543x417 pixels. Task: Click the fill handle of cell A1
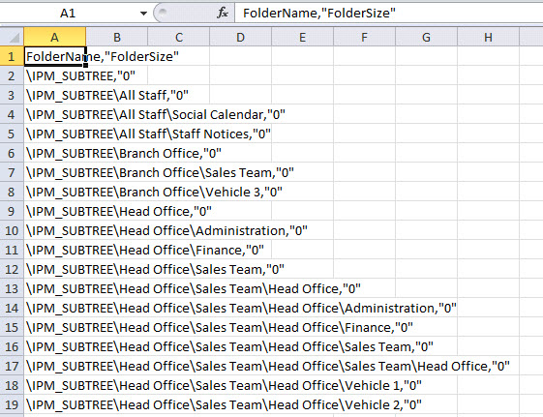tap(85, 65)
